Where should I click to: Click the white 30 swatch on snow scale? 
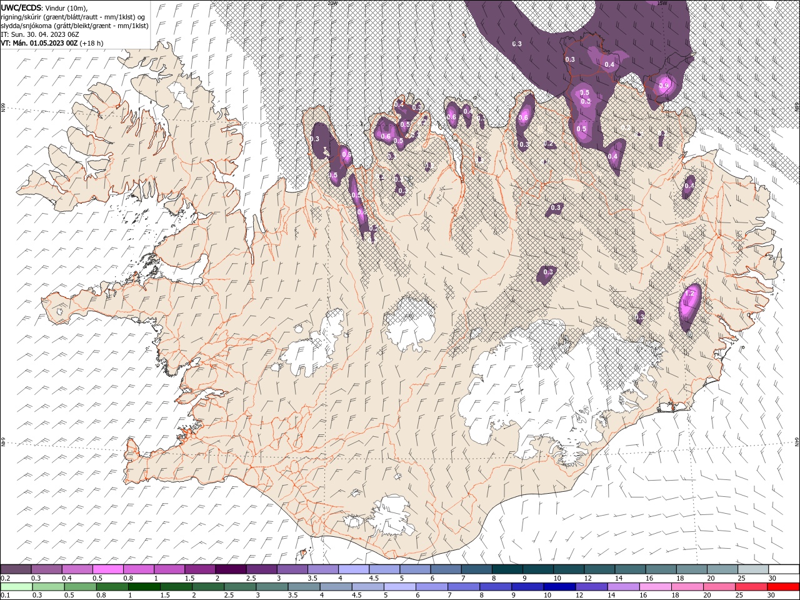pyautogui.click(x=782, y=569)
